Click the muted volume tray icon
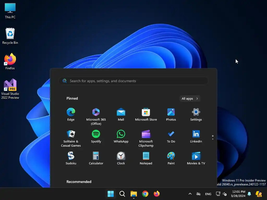 click(x=225, y=194)
